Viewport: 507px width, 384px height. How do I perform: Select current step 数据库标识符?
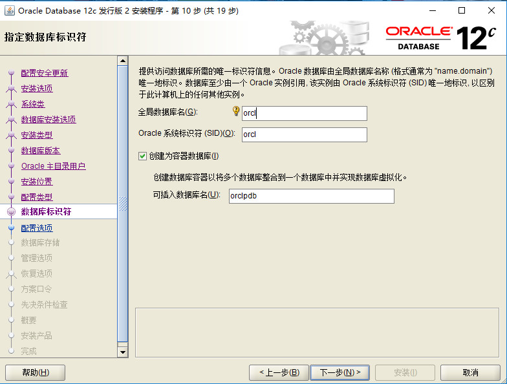coord(47,212)
